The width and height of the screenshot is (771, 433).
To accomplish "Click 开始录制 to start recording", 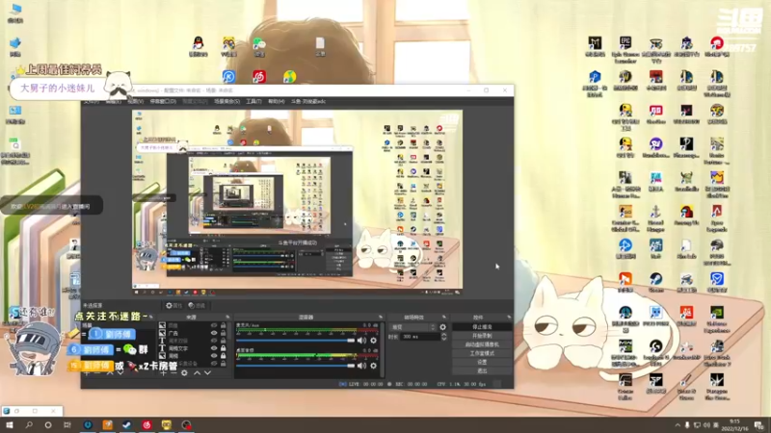I will tap(482, 336).
